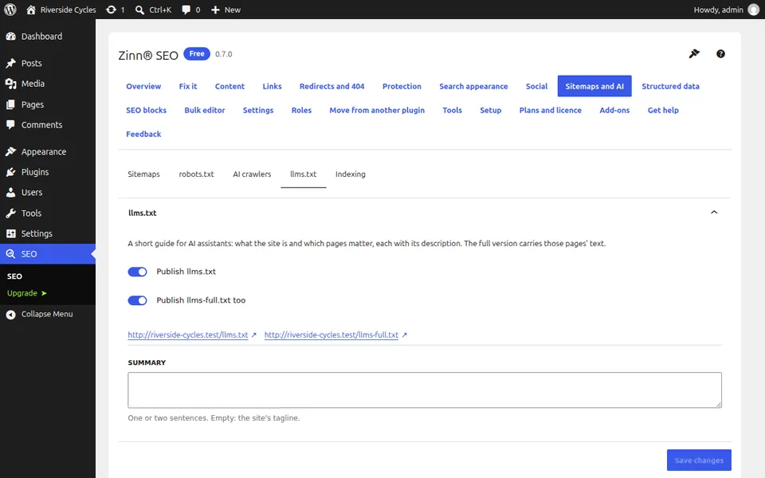The width and height of the screenshot is (765, 478).
Task: Click Howdy, admin account text
Action: coord(718,10)
